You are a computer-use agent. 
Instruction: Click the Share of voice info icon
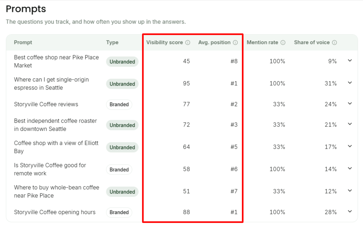click(334, 43)
